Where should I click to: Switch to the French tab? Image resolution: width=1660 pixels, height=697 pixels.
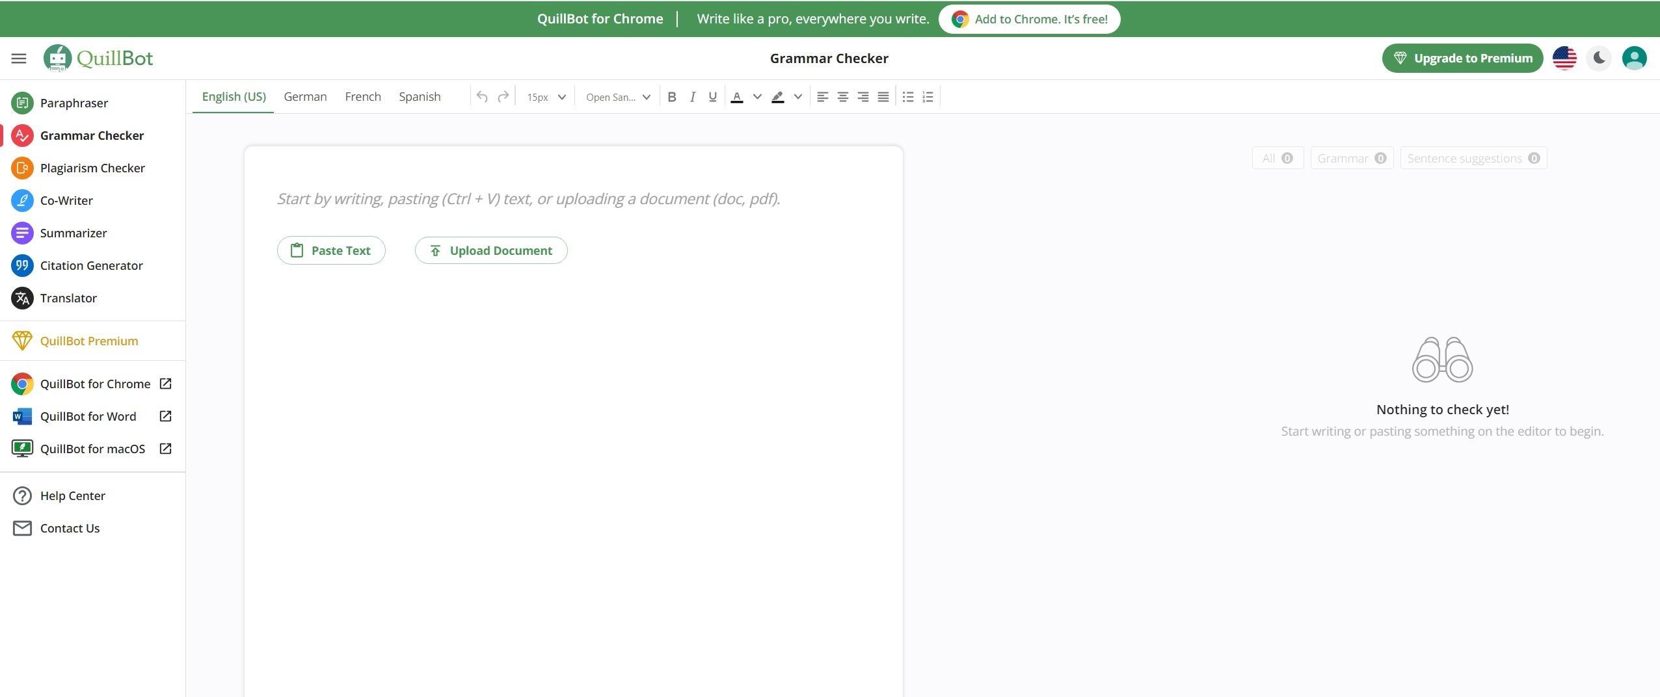(x=363, y=96)
